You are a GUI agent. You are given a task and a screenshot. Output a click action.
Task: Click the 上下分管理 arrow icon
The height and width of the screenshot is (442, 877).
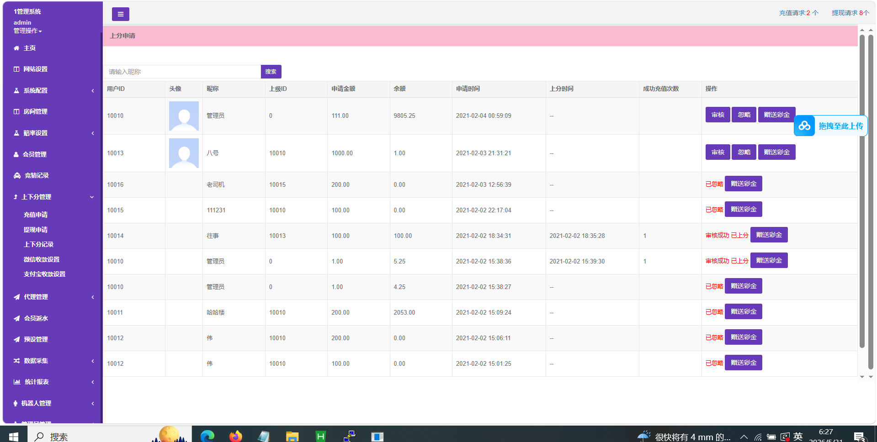click(x=16, y=197)
